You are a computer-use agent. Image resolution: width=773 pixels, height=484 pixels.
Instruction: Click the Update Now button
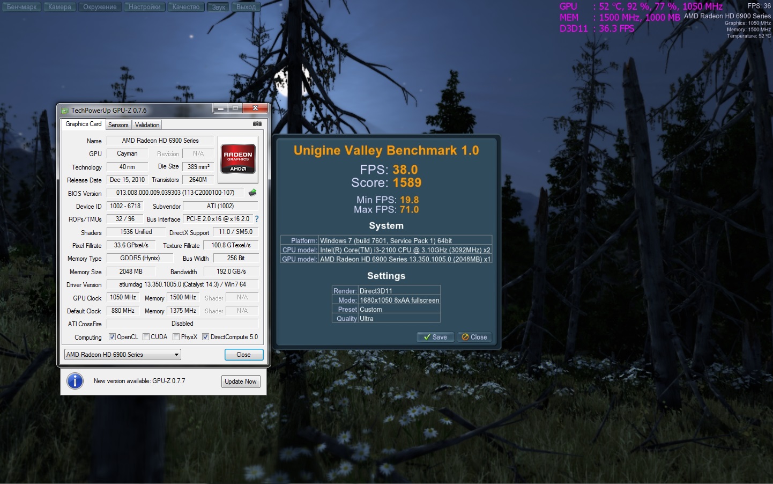[241, 382]
